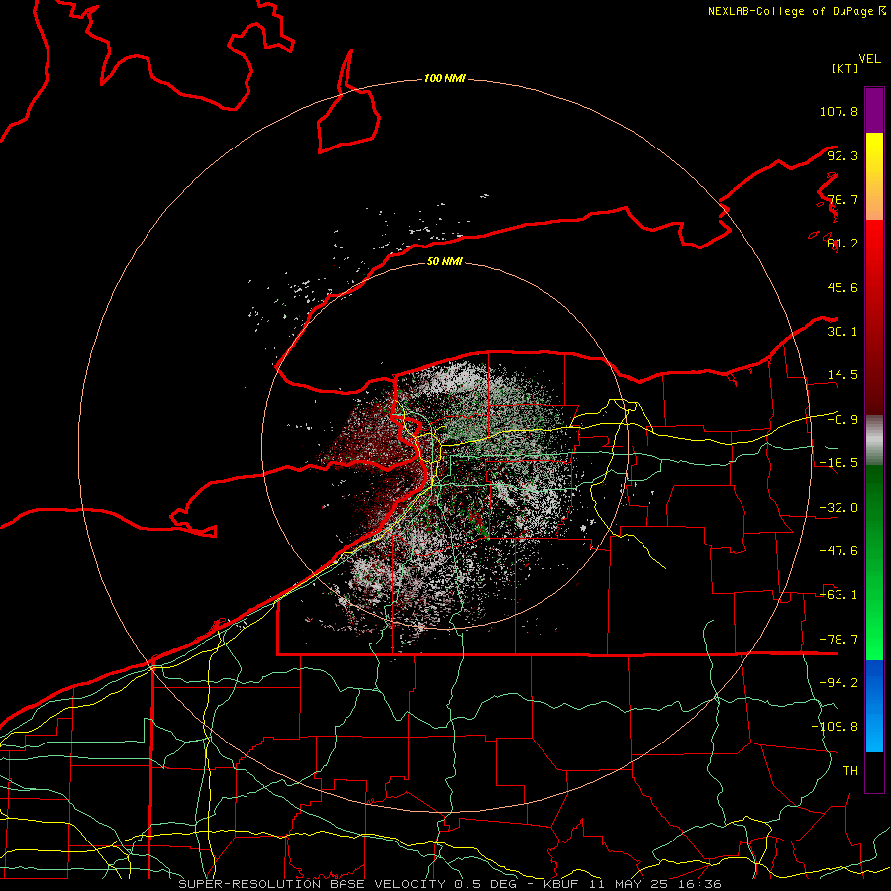
Task: Click the VEL label above color scale
Action: coord(869,59)
